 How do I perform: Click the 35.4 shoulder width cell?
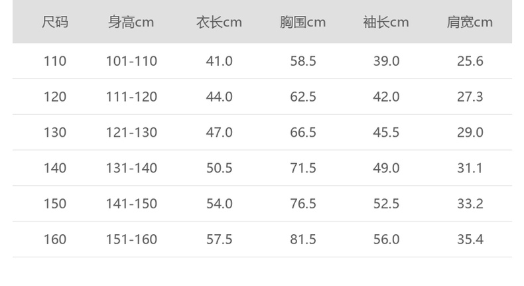[x=470, y=240]
